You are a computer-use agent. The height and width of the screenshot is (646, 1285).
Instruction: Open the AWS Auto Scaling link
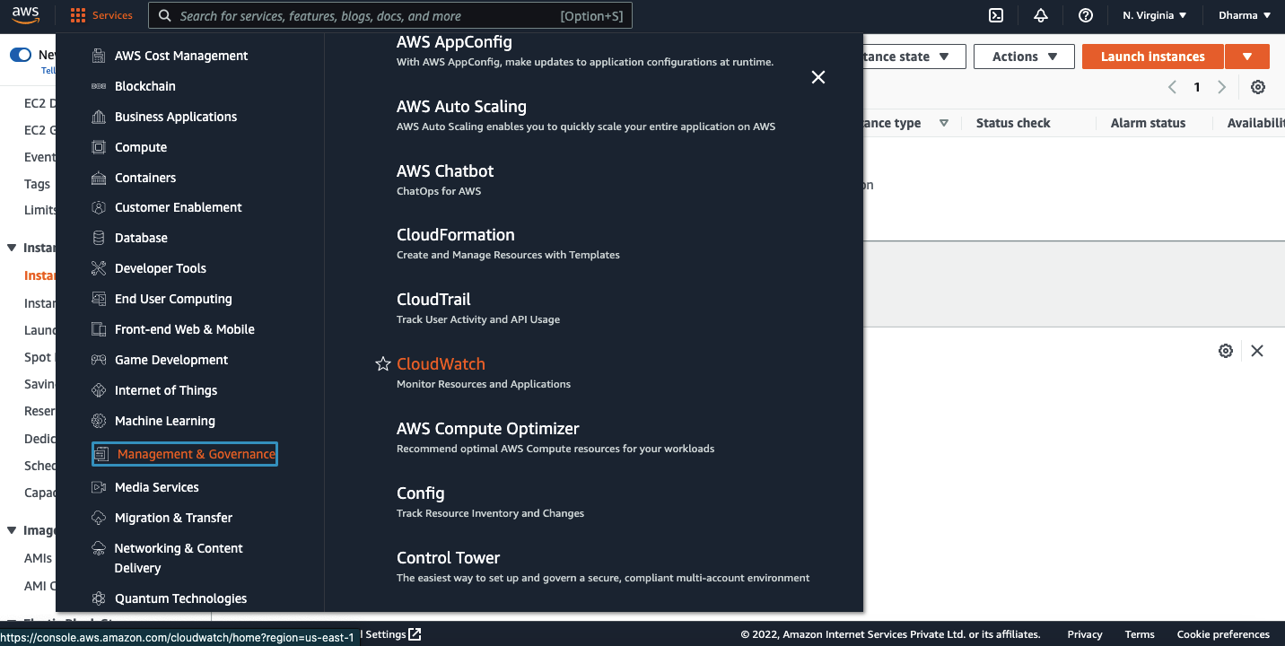coord(461,107)
